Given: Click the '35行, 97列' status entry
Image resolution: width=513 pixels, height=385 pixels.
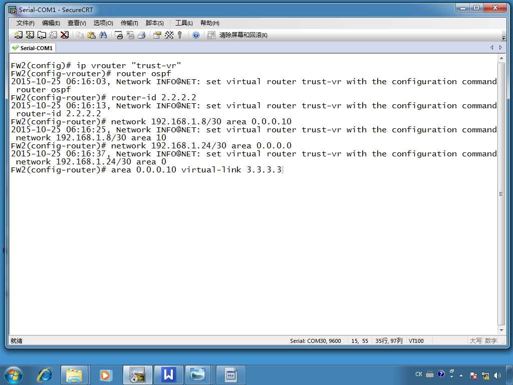Looking at the screenshot, I should coord(389,341).
